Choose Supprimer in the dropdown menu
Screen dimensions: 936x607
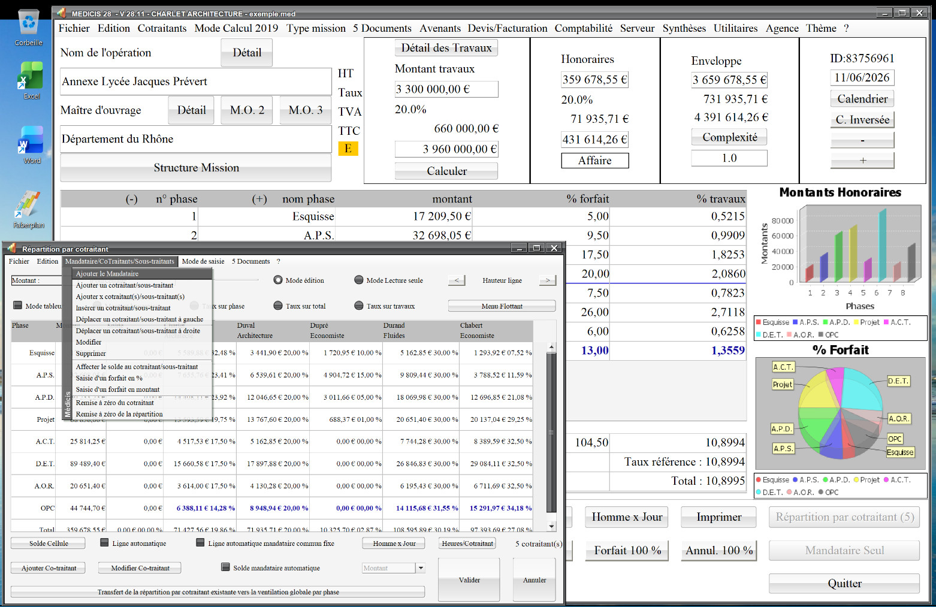(x=91, y=354)
